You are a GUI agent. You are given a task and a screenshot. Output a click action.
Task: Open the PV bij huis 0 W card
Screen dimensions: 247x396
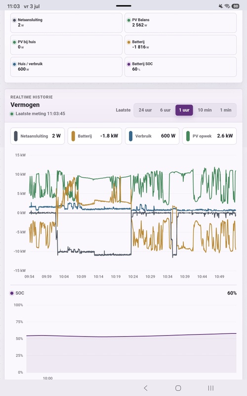pos(66,45)
